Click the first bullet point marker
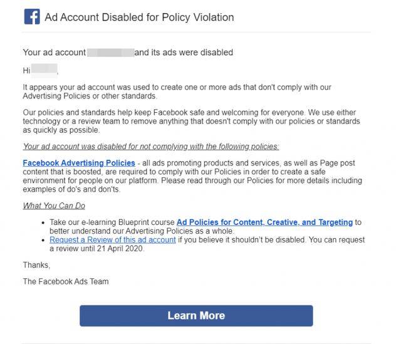The height and width of the screenshot is (344, 401). click(x=43, y=223)
